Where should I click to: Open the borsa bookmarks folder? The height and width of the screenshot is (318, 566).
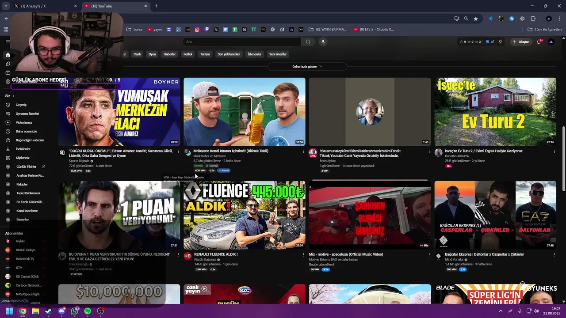point(134,30)
